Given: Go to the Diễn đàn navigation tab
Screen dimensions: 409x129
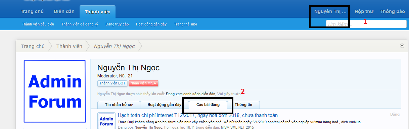Looking at the screenshot, I should (64, 11).
